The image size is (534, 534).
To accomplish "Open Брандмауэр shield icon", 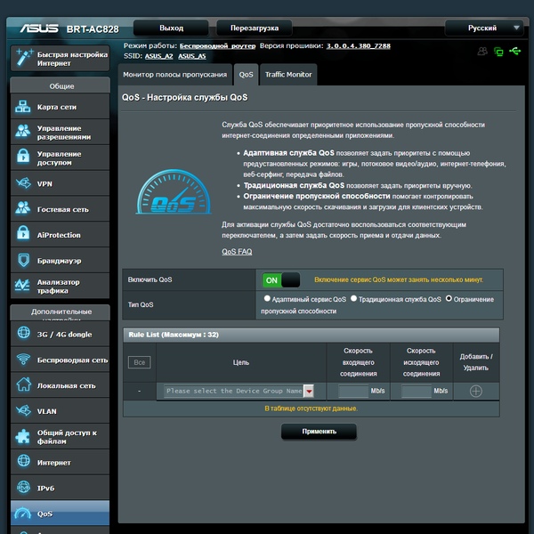I will (x=23, y=260).
